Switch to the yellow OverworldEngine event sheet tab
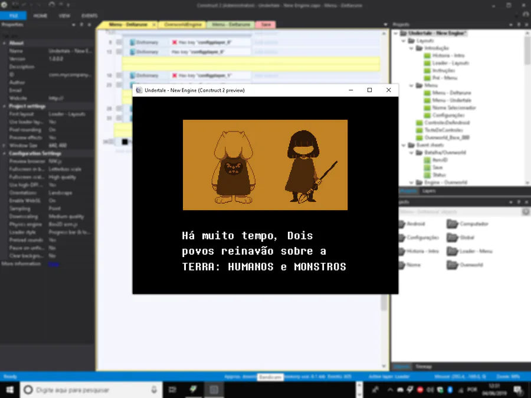 point(182,24)
